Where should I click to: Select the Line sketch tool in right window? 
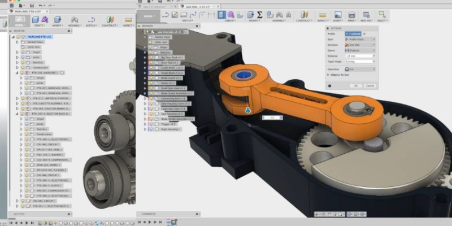tap(166, 15)
